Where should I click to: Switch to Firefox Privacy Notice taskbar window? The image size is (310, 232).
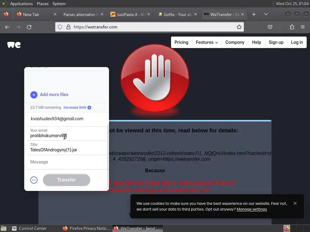[x=86, y=228]
